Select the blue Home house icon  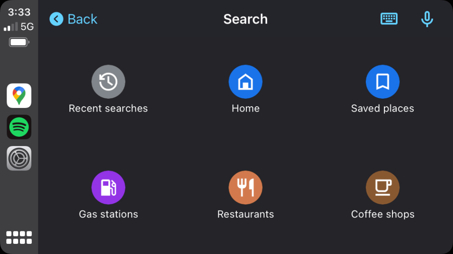point(246,82)
